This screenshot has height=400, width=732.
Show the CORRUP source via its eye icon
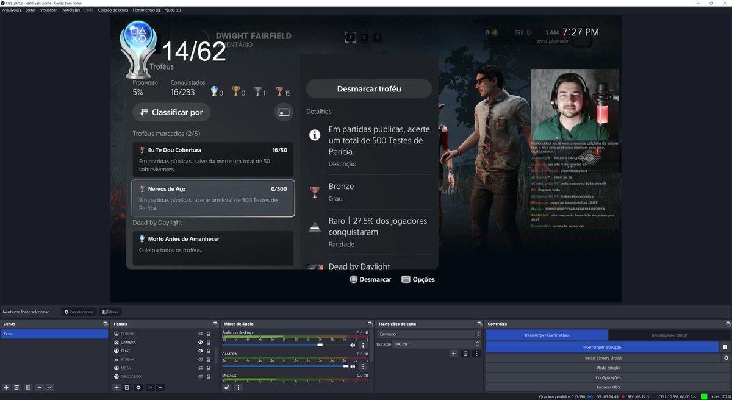[x=200, y=334]
